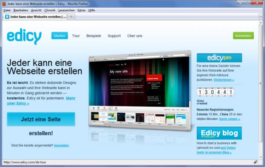
Task: Open the Lesezeichen menu
Action: pyautogui.click(x=66, y=10)
